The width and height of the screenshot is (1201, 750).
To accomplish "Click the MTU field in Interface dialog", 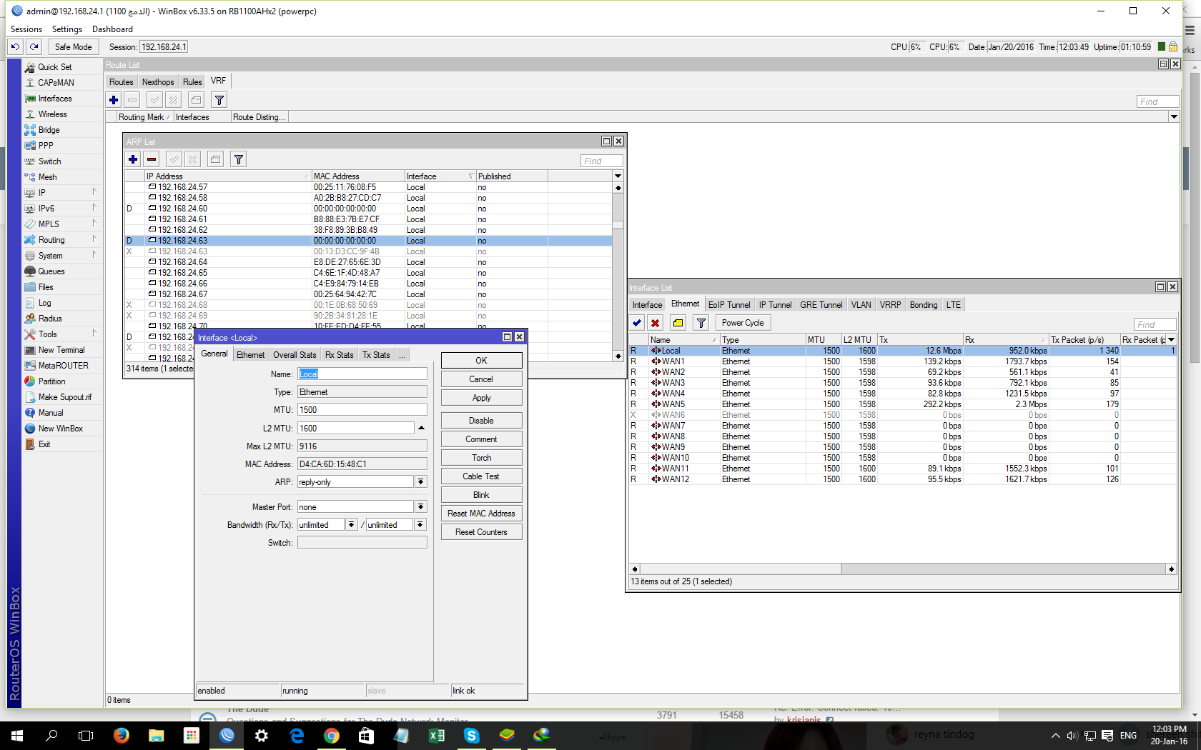I will [362, 410].
